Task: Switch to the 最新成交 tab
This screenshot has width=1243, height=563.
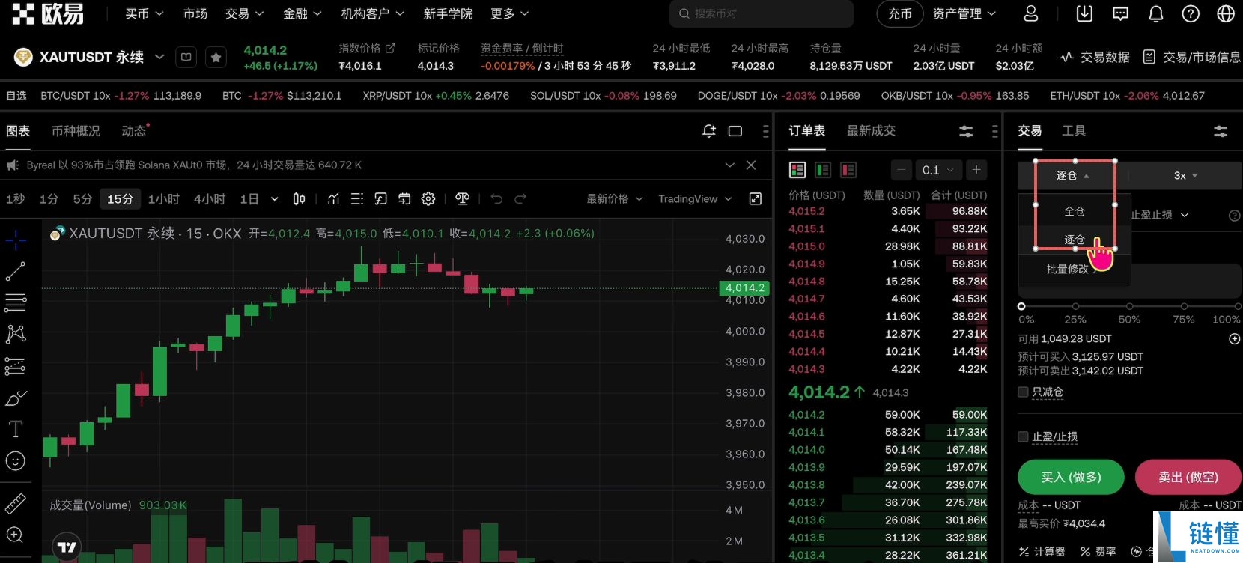Action: click(x=871, y=130)
